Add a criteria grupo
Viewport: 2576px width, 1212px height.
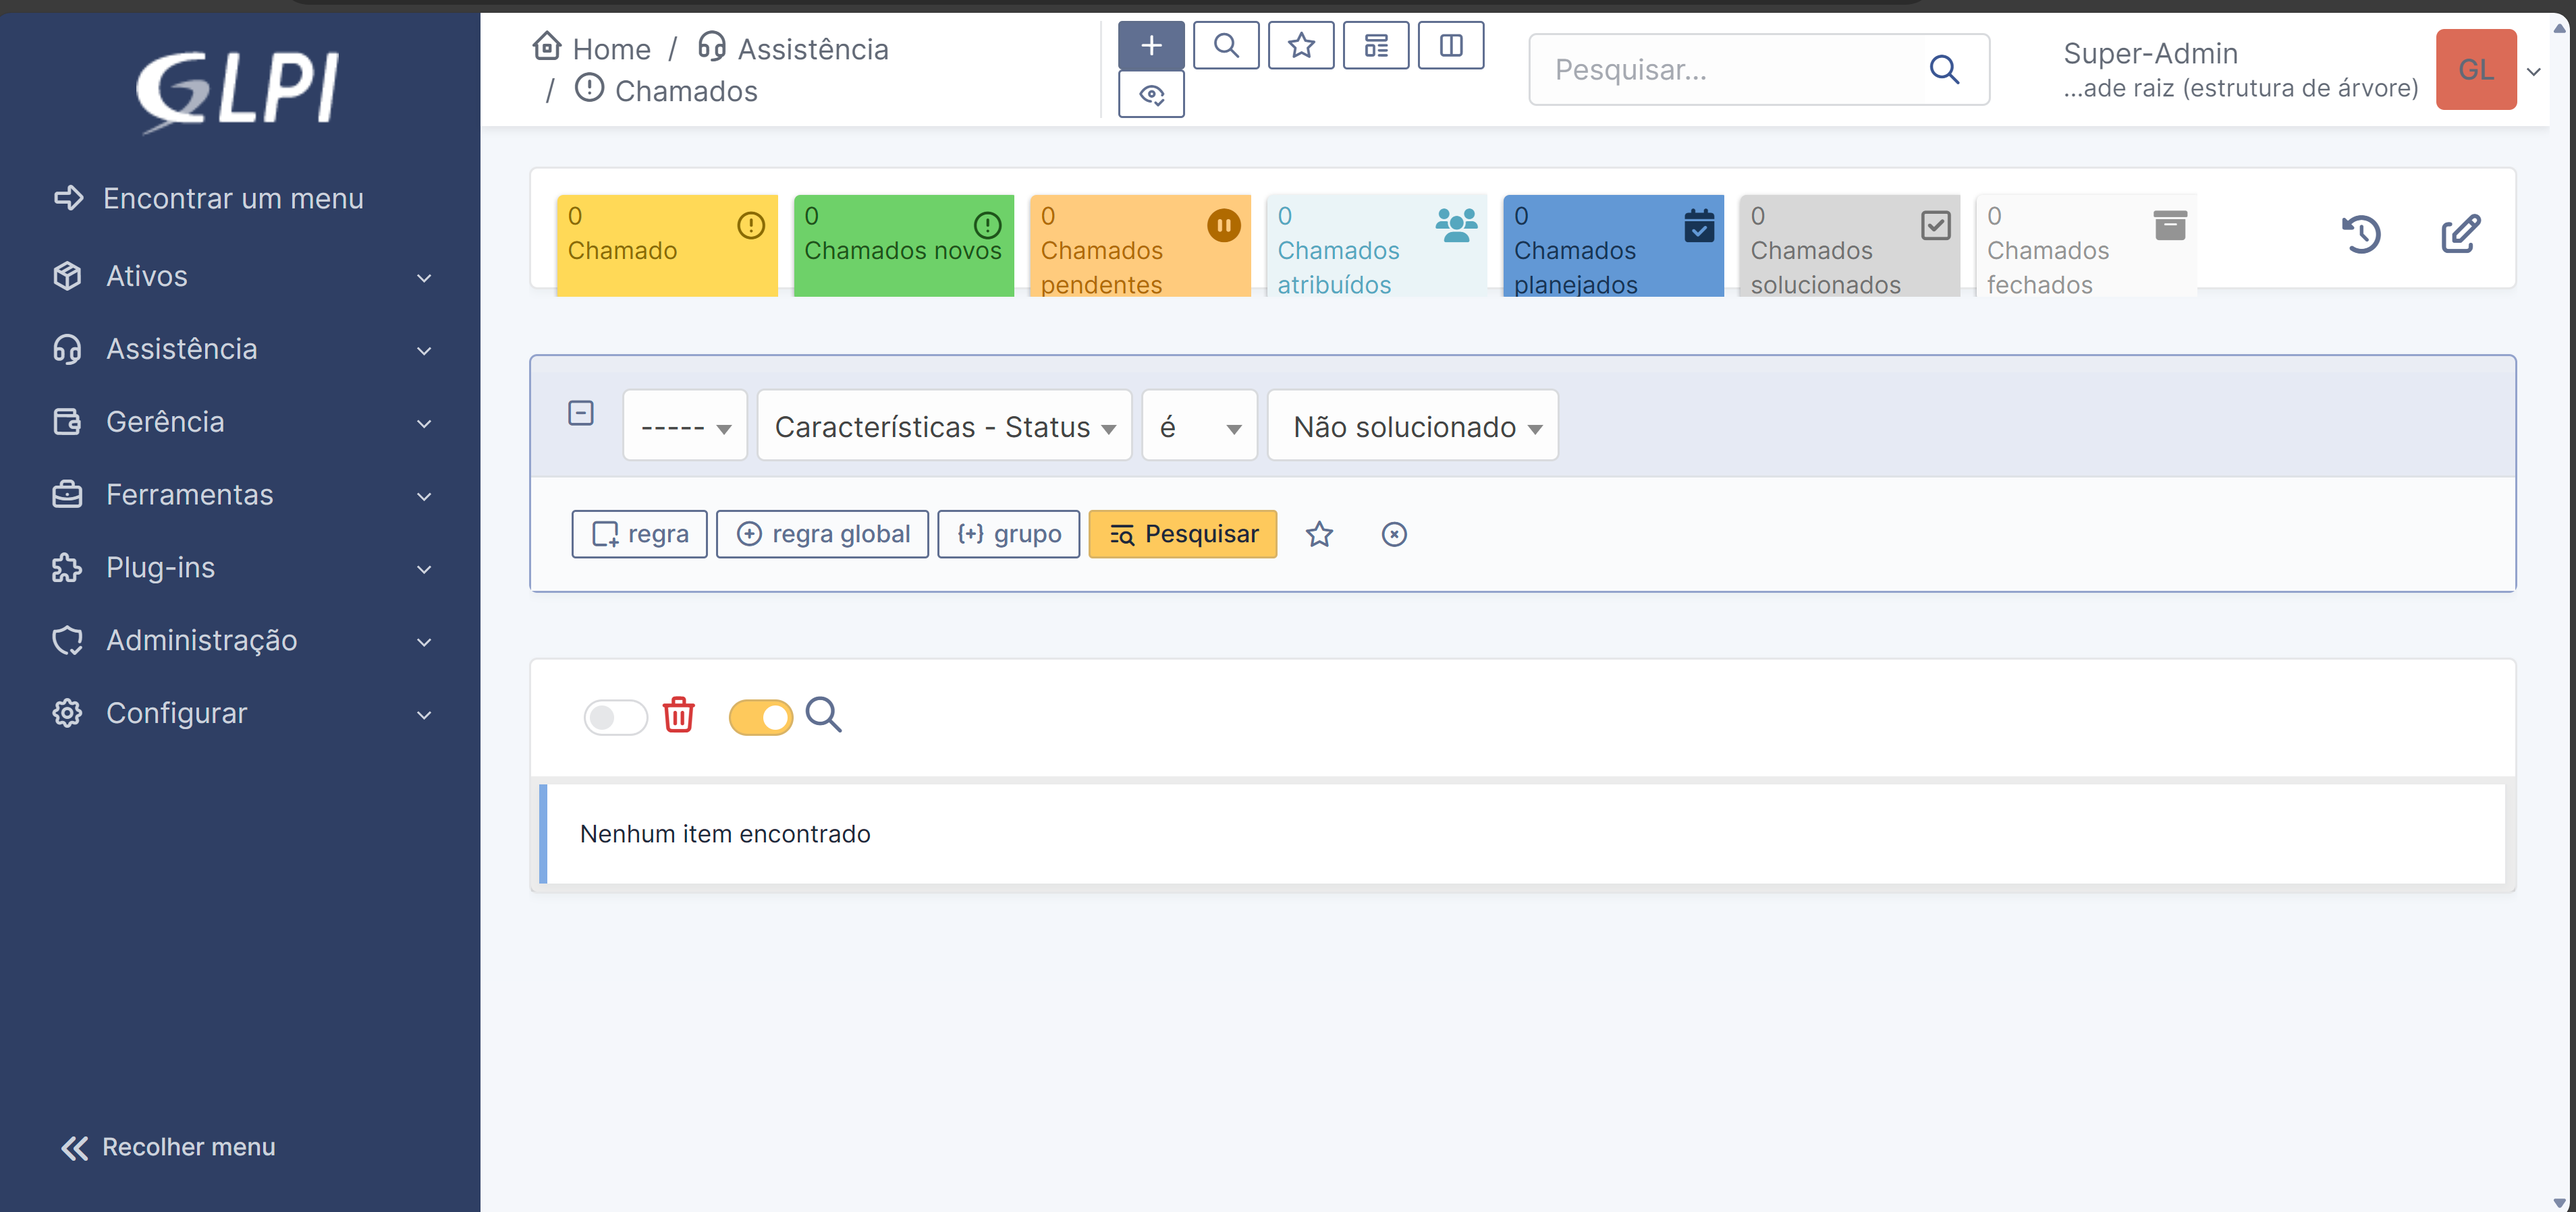(1008, 535)
